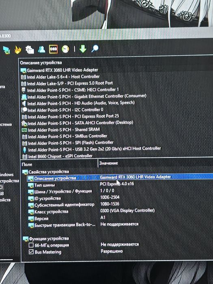Select SATA AHCI Controller (Desktop) entry
213x284 pixels.
click(80, 123)
